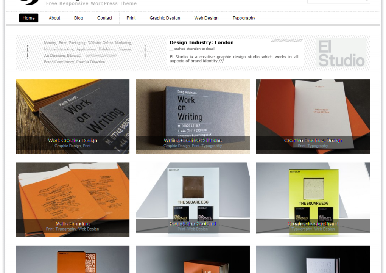Image resolution: width=386 pixels, height=273 pixels.
Task: Open the Blog menu item
Action: tap(79, 18)
